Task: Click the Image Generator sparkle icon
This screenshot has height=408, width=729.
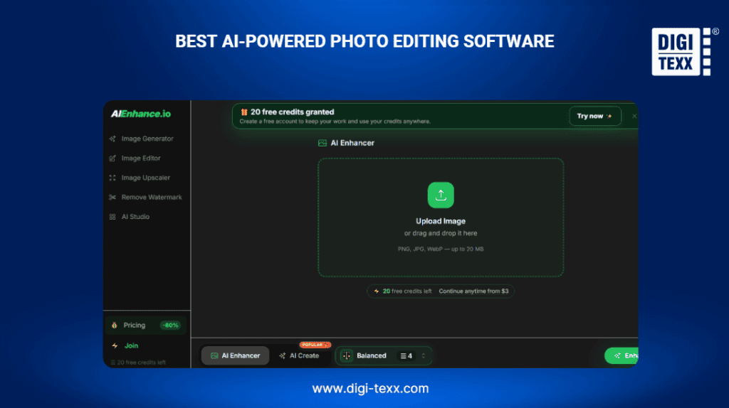Action: tap(112, 139)
